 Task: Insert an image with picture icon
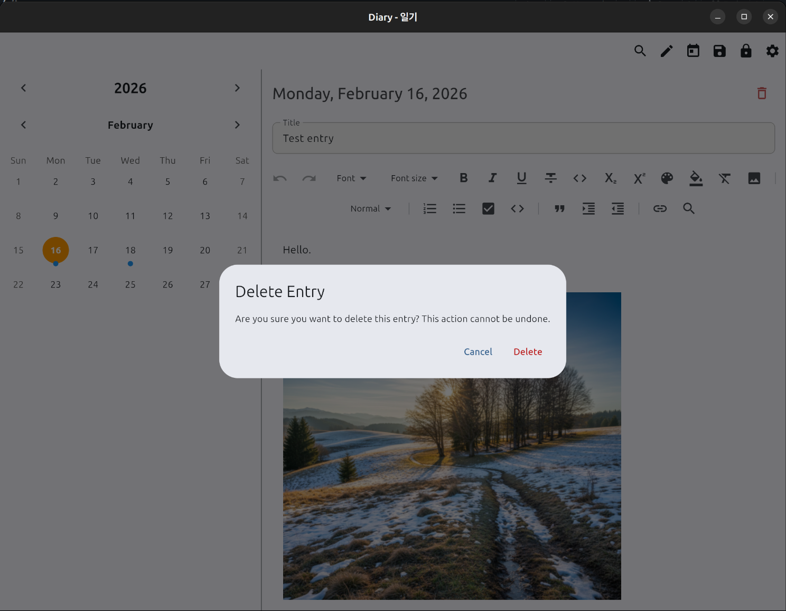point(754,178)
